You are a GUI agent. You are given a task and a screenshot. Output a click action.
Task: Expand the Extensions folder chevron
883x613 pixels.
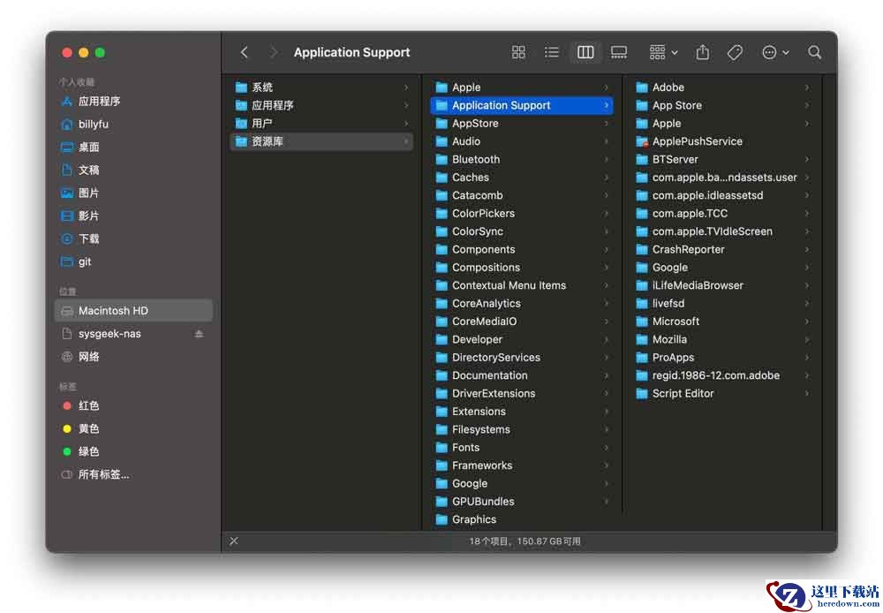pos(607,412)
